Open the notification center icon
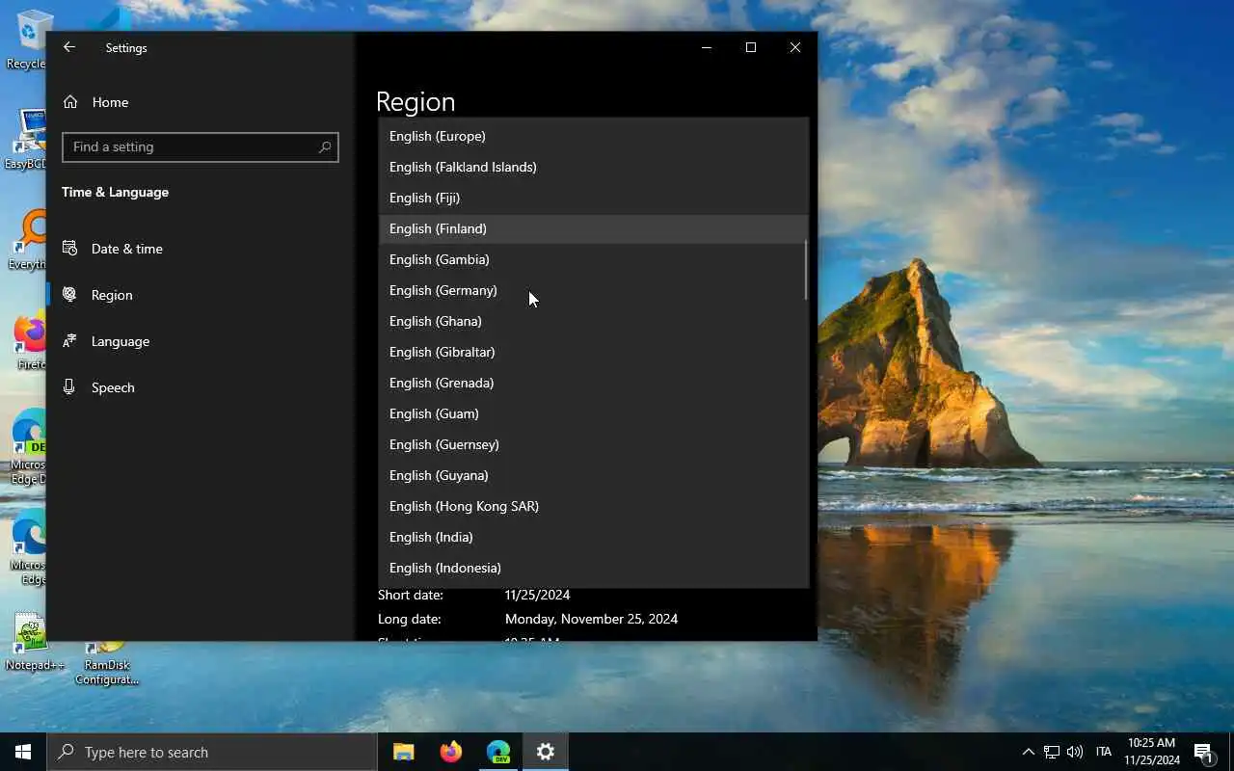 [1203, 752]
